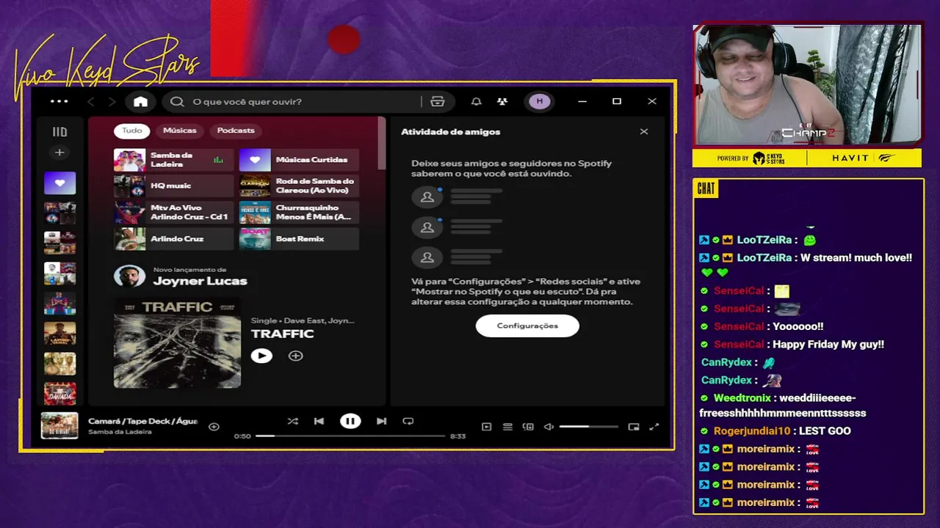Click the main content vertical scrollbar
The height and width of the screenshot is (528, 940).
[382, 143]
